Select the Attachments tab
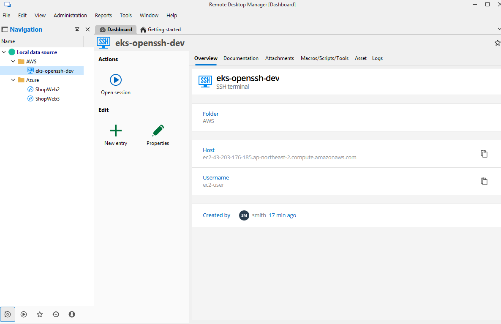The image size is (501, 324). coord(280,58)
